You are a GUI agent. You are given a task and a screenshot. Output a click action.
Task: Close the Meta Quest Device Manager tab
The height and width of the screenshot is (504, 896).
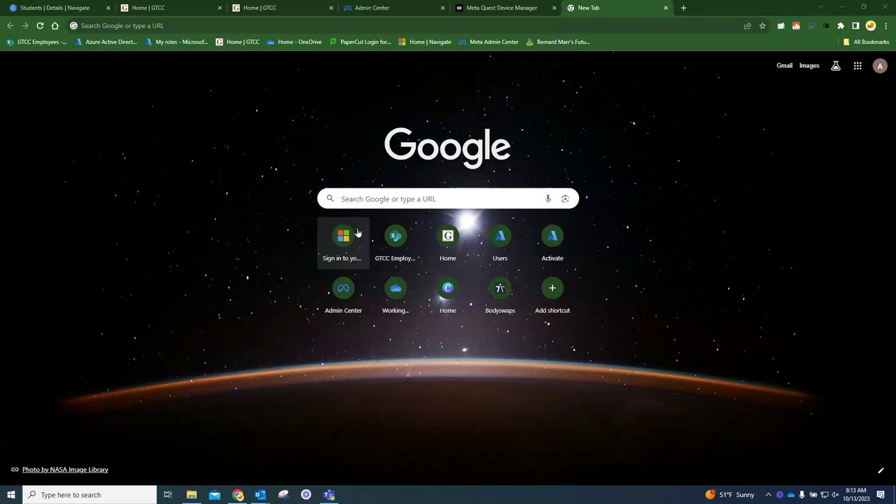[x=554, y=8]
